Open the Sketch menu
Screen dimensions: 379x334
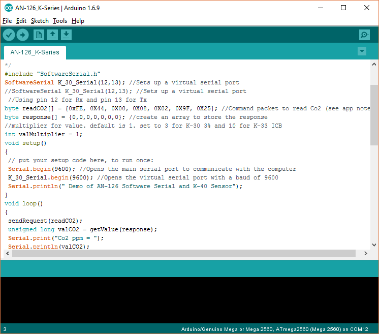pyautogui.click(x=40, y=21)
